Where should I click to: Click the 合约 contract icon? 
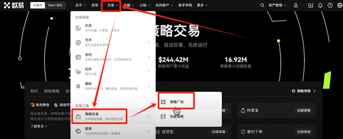point(78,57)
